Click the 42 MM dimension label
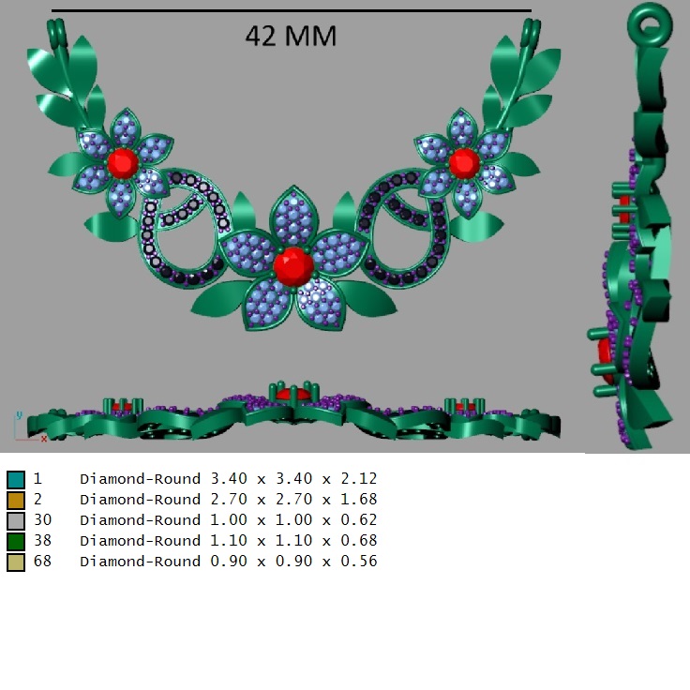This screenshot has height=690, width=690. [291, 36]
